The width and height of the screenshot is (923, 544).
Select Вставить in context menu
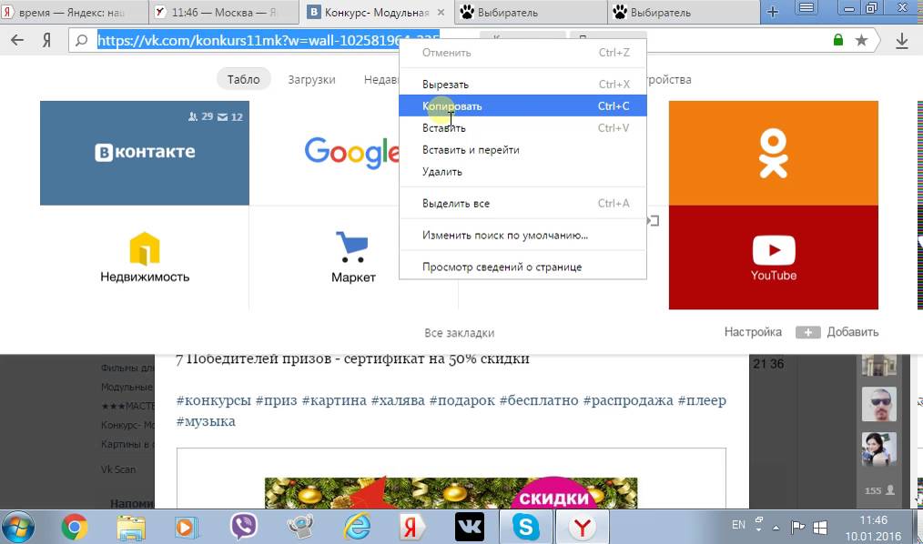pyautogui.click(x=522, y=127)
